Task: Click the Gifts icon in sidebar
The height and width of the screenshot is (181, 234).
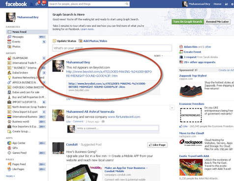Action: 9,148
